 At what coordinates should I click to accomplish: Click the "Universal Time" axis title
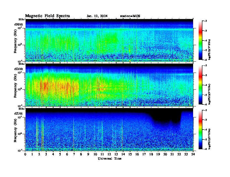tap(109, 158)
